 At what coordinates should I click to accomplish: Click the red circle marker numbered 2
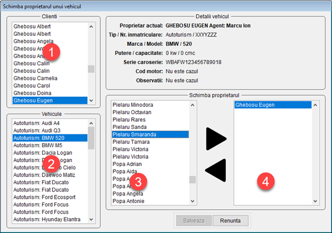tap(51, 164)
